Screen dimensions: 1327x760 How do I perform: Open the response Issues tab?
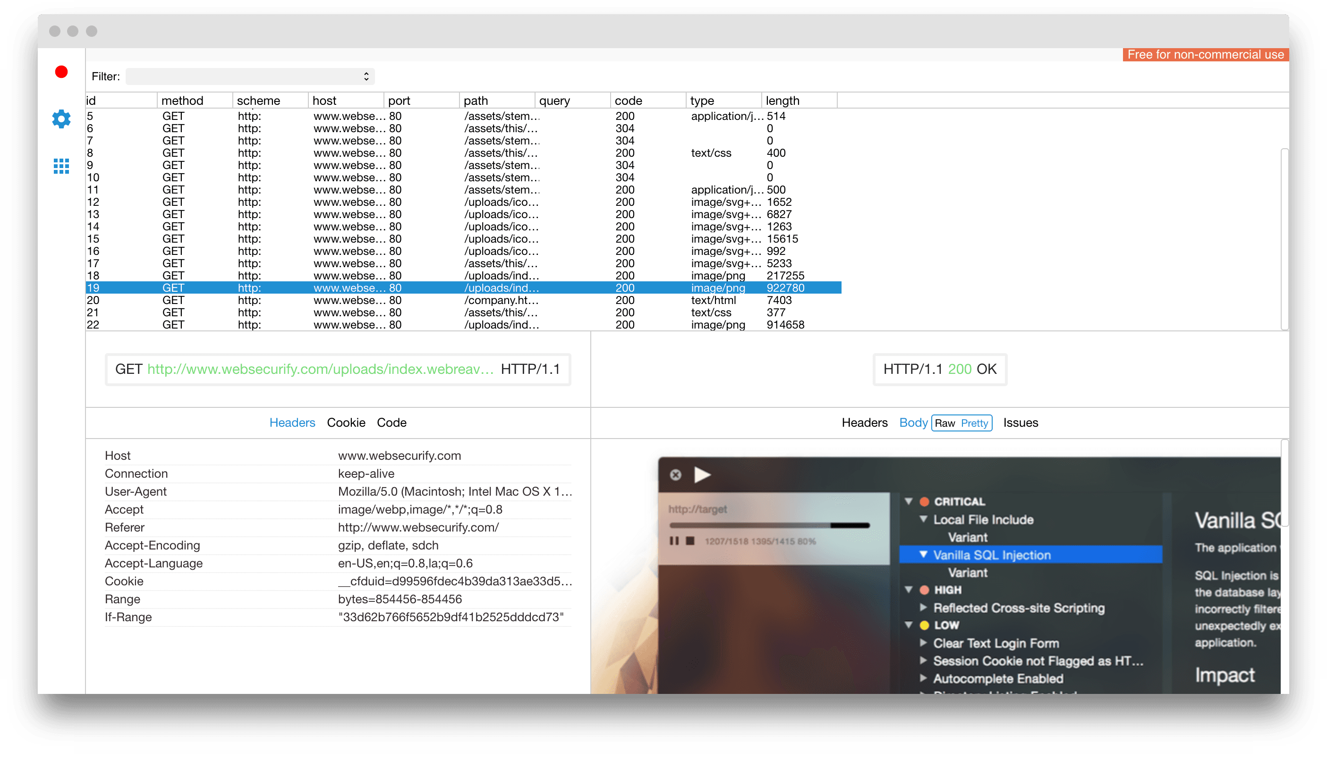(x=1020, y=423)
